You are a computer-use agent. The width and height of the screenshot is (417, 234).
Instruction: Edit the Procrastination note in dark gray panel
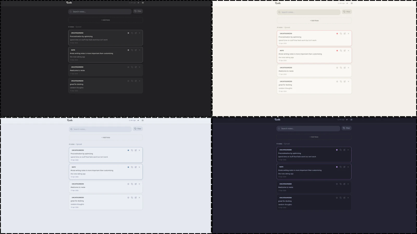(x=136, y=33)
